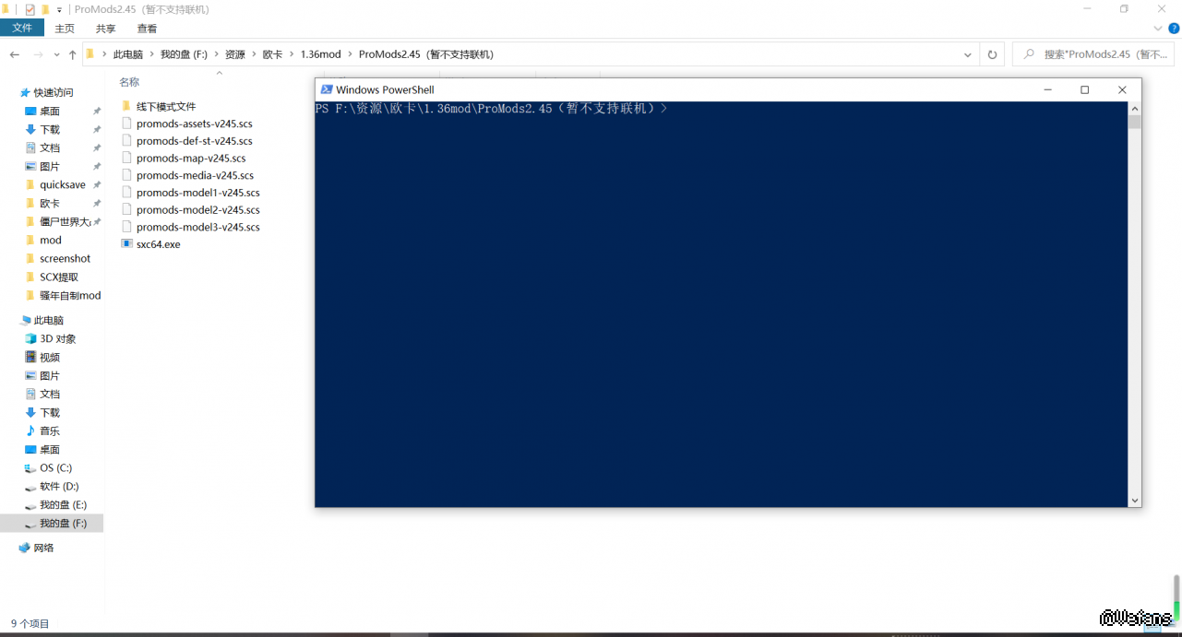Open address bar history dropdown
This screenshot has height=637, width=1182.
pos(967,54)
